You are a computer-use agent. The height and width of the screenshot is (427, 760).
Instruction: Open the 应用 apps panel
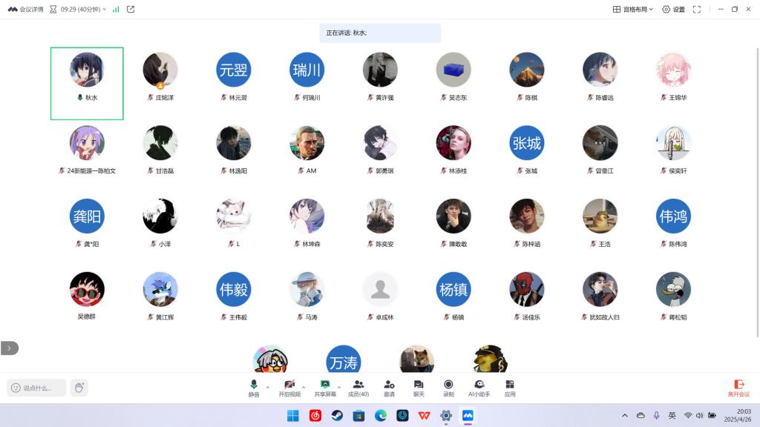pyautogui.click(x=510, y=388)
